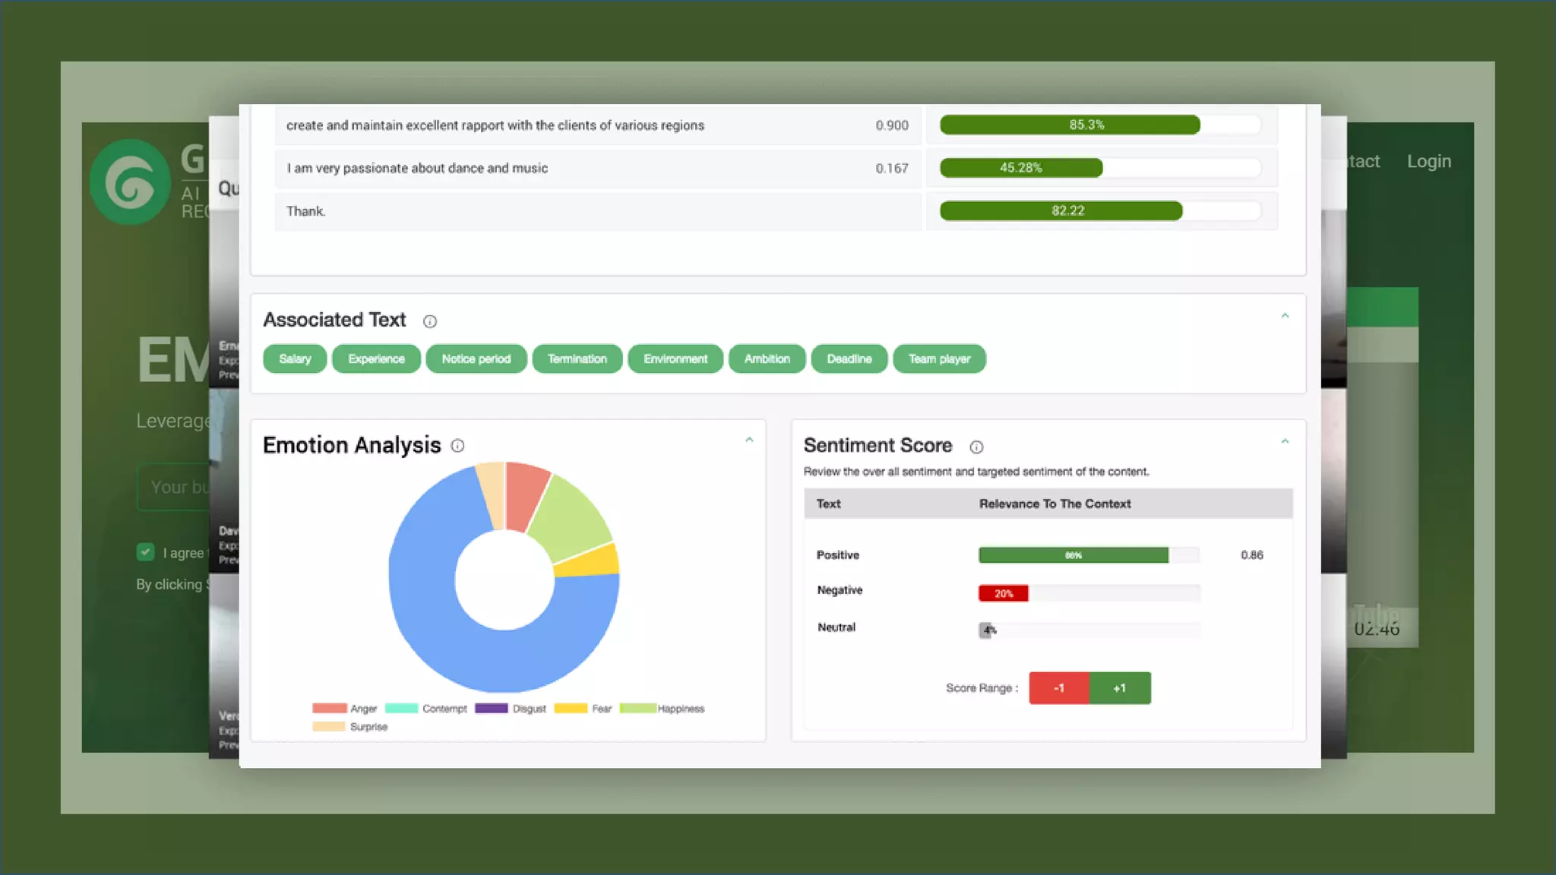Screen dimensions: 1556x875
Task: Click the Team player tag
Action: click(939, 359)
